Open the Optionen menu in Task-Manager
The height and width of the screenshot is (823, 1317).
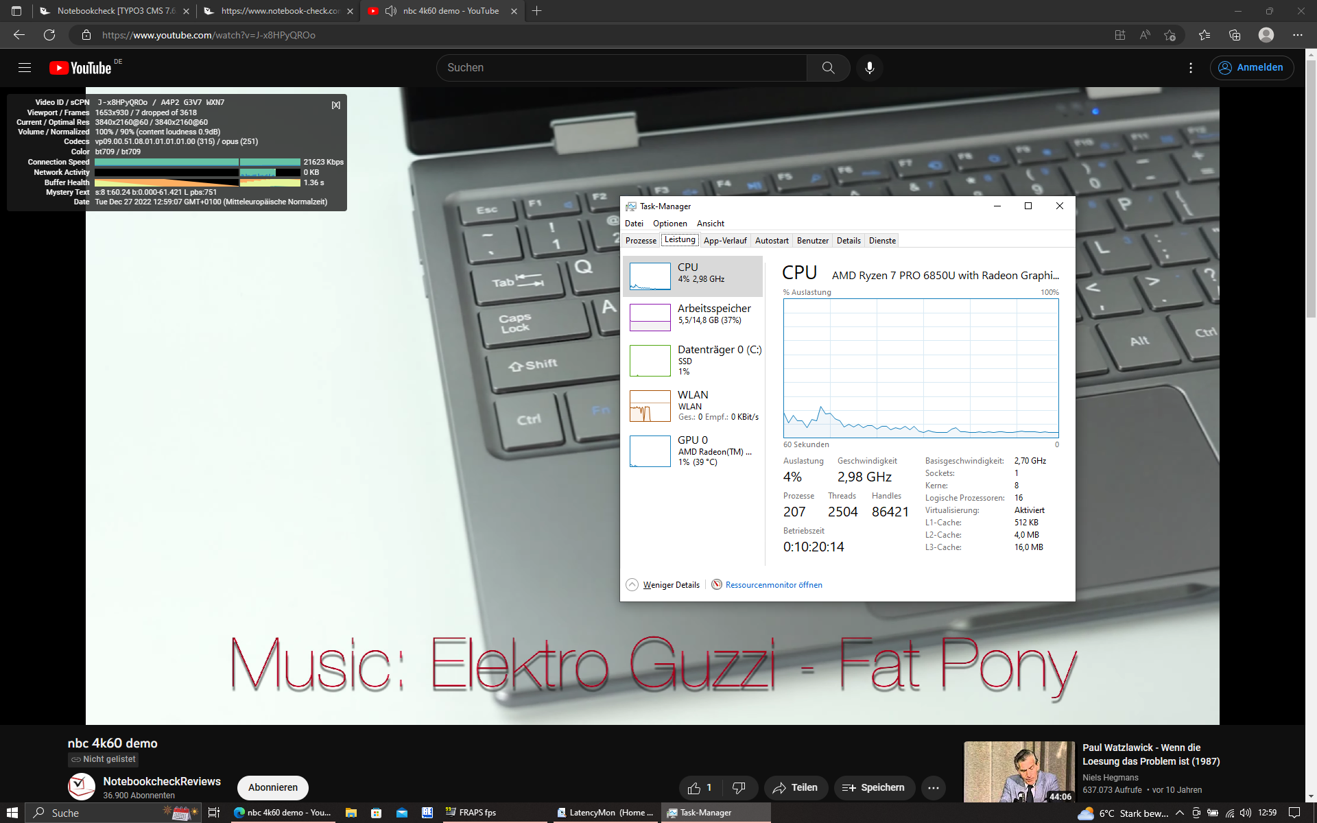tap(669, 224)
